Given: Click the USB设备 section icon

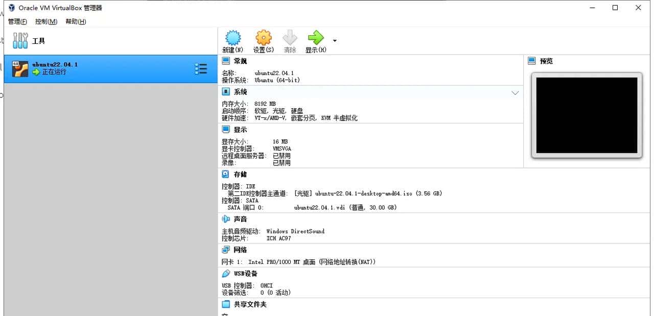Looking at the screenshot, I should pyautogui.click(x=225, y=273).
